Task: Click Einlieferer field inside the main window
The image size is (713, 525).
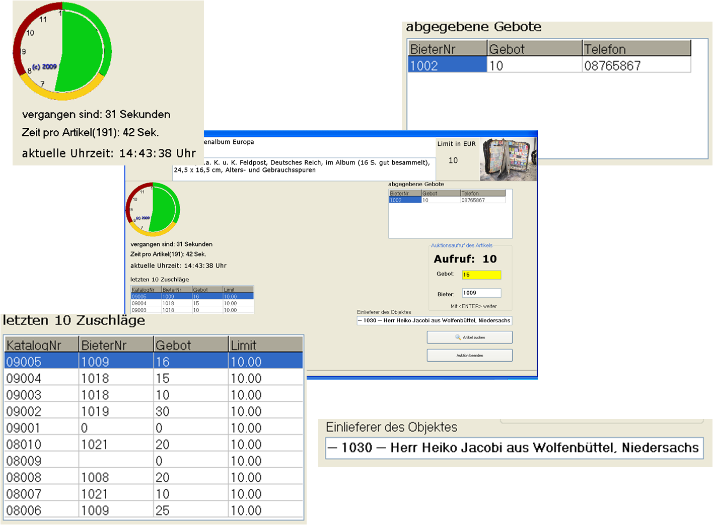Action: coord(434,321)
